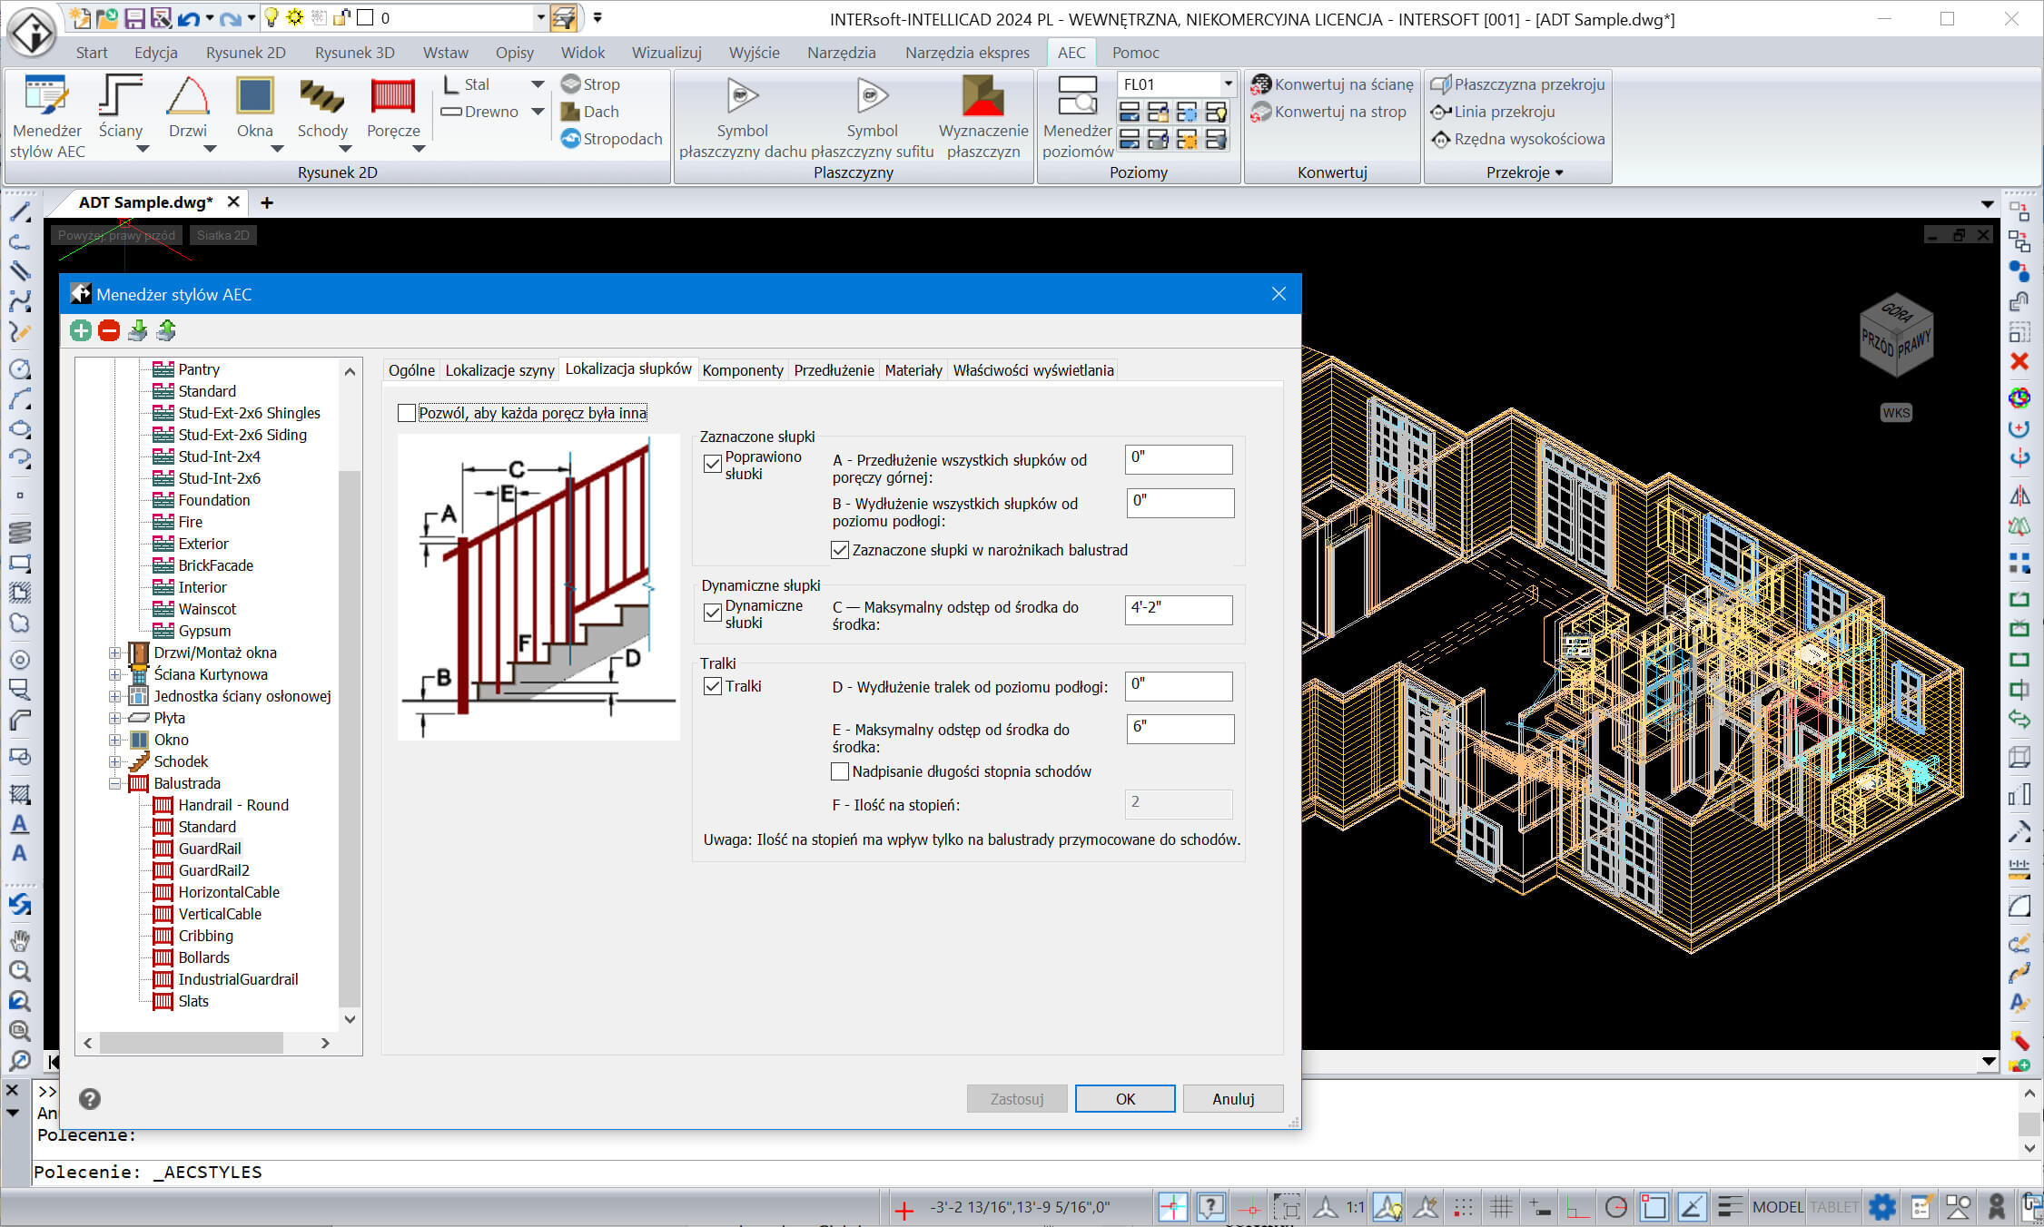
Task: Click Konwertuj na strop
Action: click(x=1329, y=112)
